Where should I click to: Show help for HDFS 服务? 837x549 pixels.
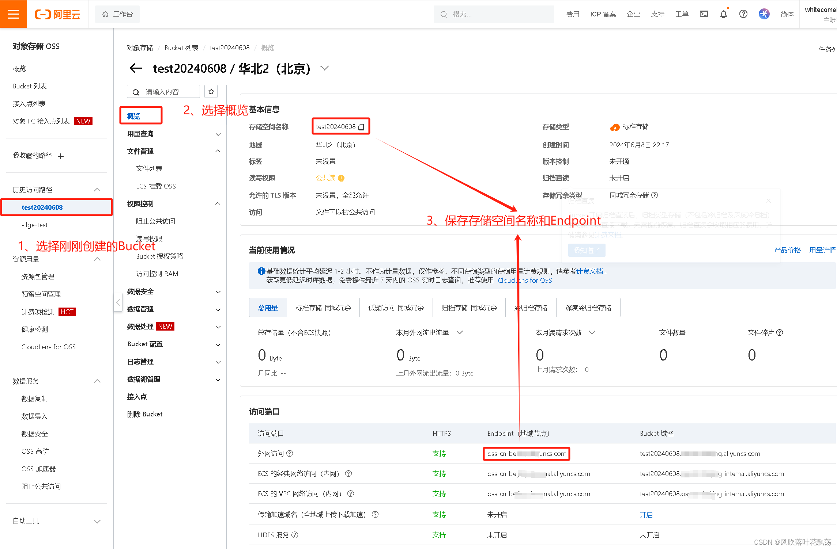point(295,535)
